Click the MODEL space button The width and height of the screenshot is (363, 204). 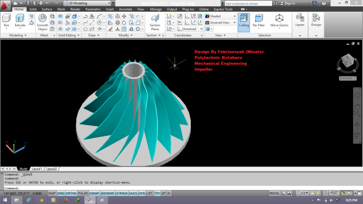coord(274,193)
